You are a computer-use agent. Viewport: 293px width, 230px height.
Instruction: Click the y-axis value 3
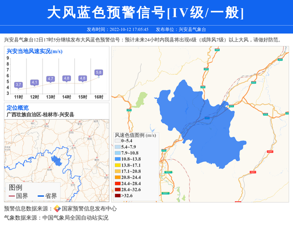point(8,93)
